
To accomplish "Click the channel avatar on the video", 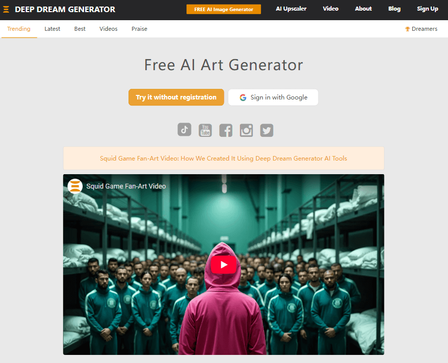I will pyautogui.click(x=75, y=186).
